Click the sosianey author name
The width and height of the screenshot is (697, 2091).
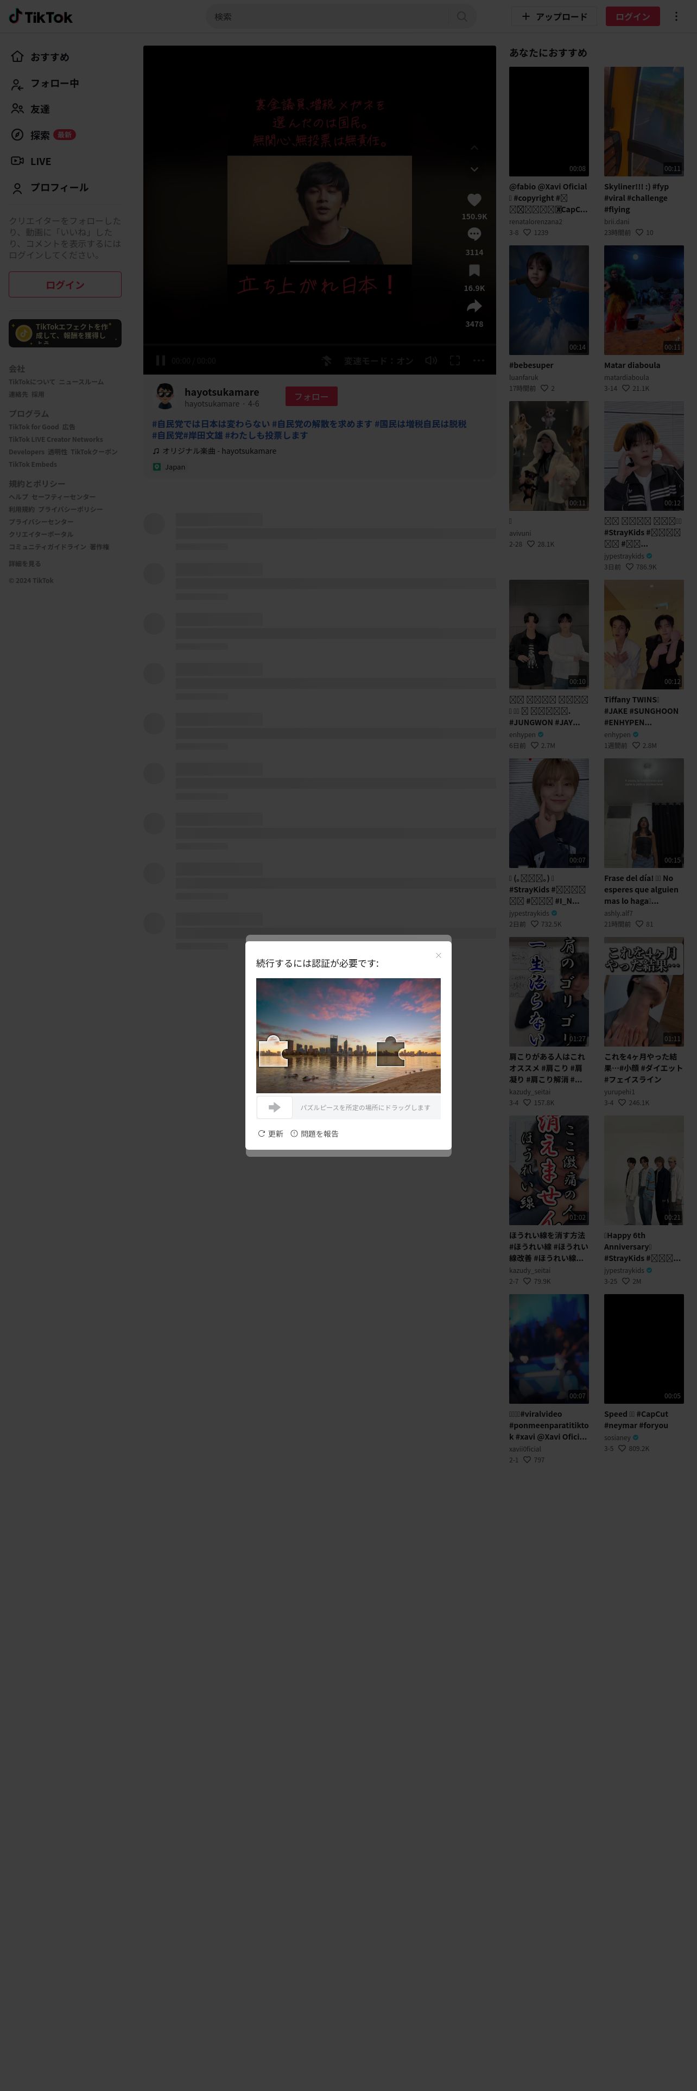click(x=618, y=1437)
